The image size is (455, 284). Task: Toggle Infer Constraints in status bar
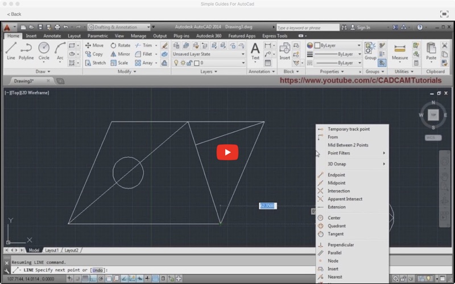coord(69,279)
